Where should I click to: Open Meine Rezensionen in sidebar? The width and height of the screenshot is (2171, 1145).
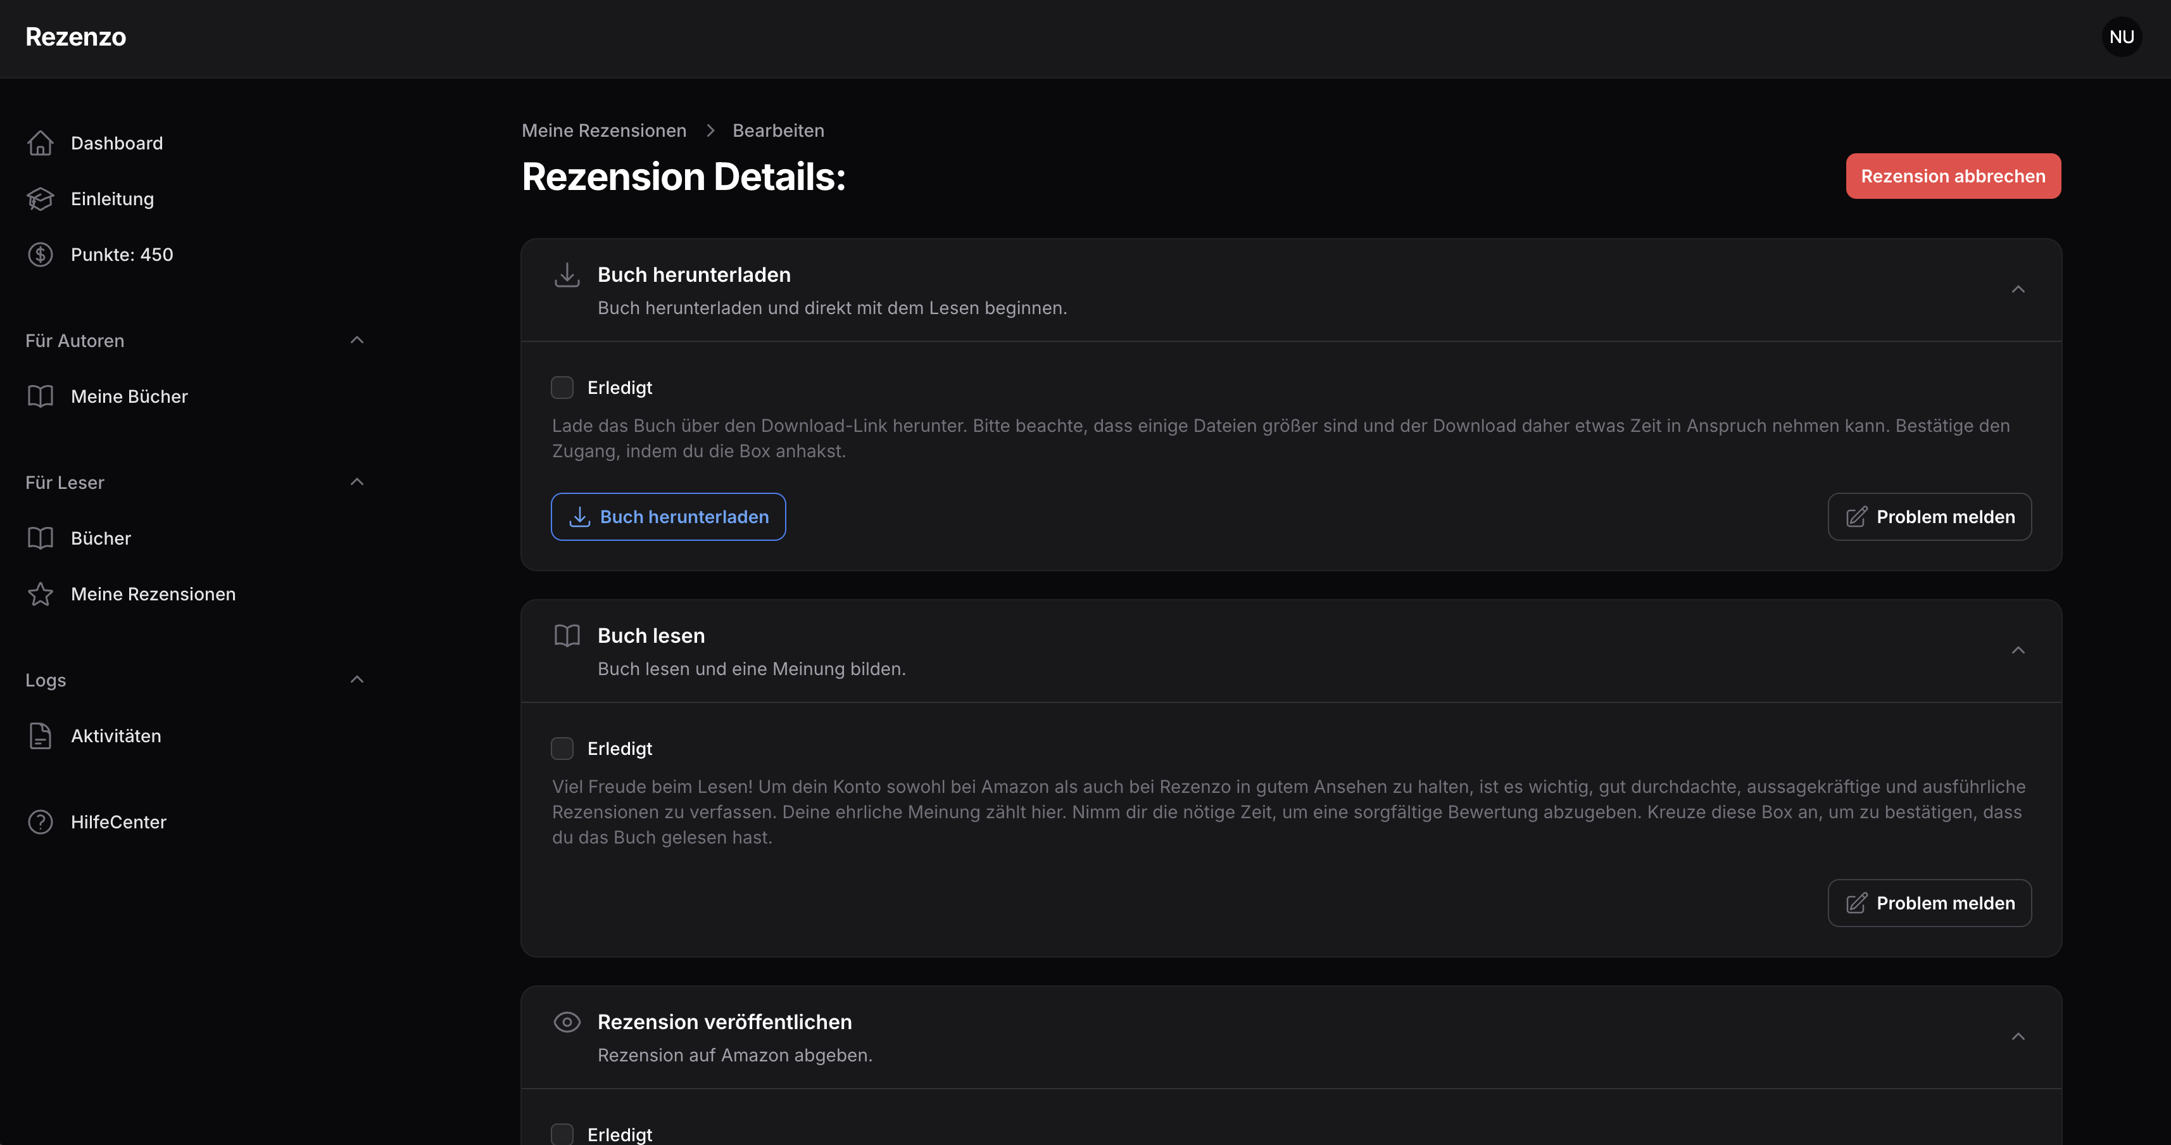(x=153, y=593)
